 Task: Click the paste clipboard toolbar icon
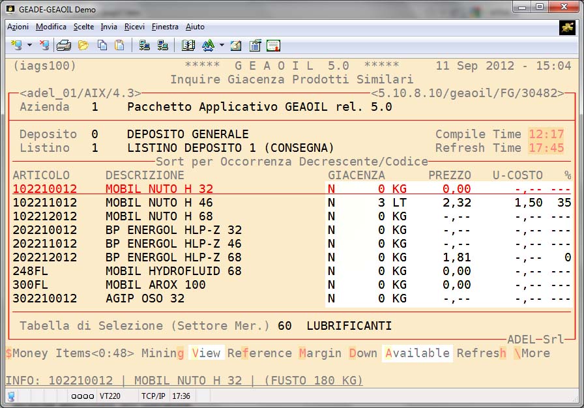coord(119,46)
